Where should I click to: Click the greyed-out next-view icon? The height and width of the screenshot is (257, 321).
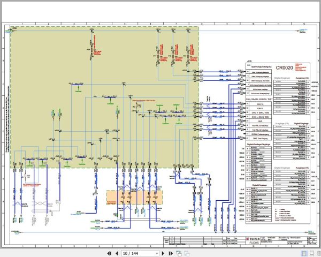[187, 253]
